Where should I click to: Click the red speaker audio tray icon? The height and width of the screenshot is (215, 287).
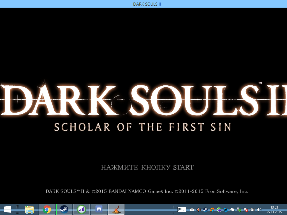tap(199, 209)
